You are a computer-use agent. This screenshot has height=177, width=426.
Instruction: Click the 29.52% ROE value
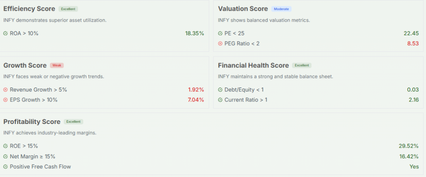coord(409,146)
